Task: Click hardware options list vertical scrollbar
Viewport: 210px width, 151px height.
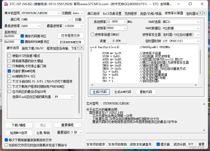Action: (x=79, y=85)
